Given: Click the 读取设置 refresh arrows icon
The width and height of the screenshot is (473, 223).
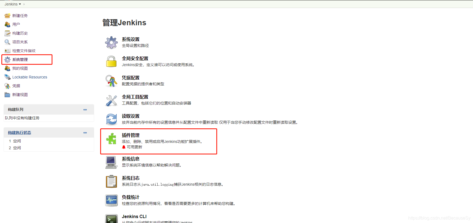Looking at the screenshot, I should [111, 119].
